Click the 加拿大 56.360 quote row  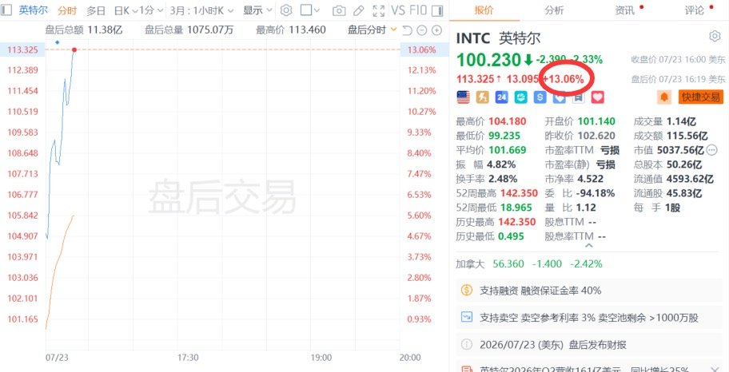(x=529, y=263)
